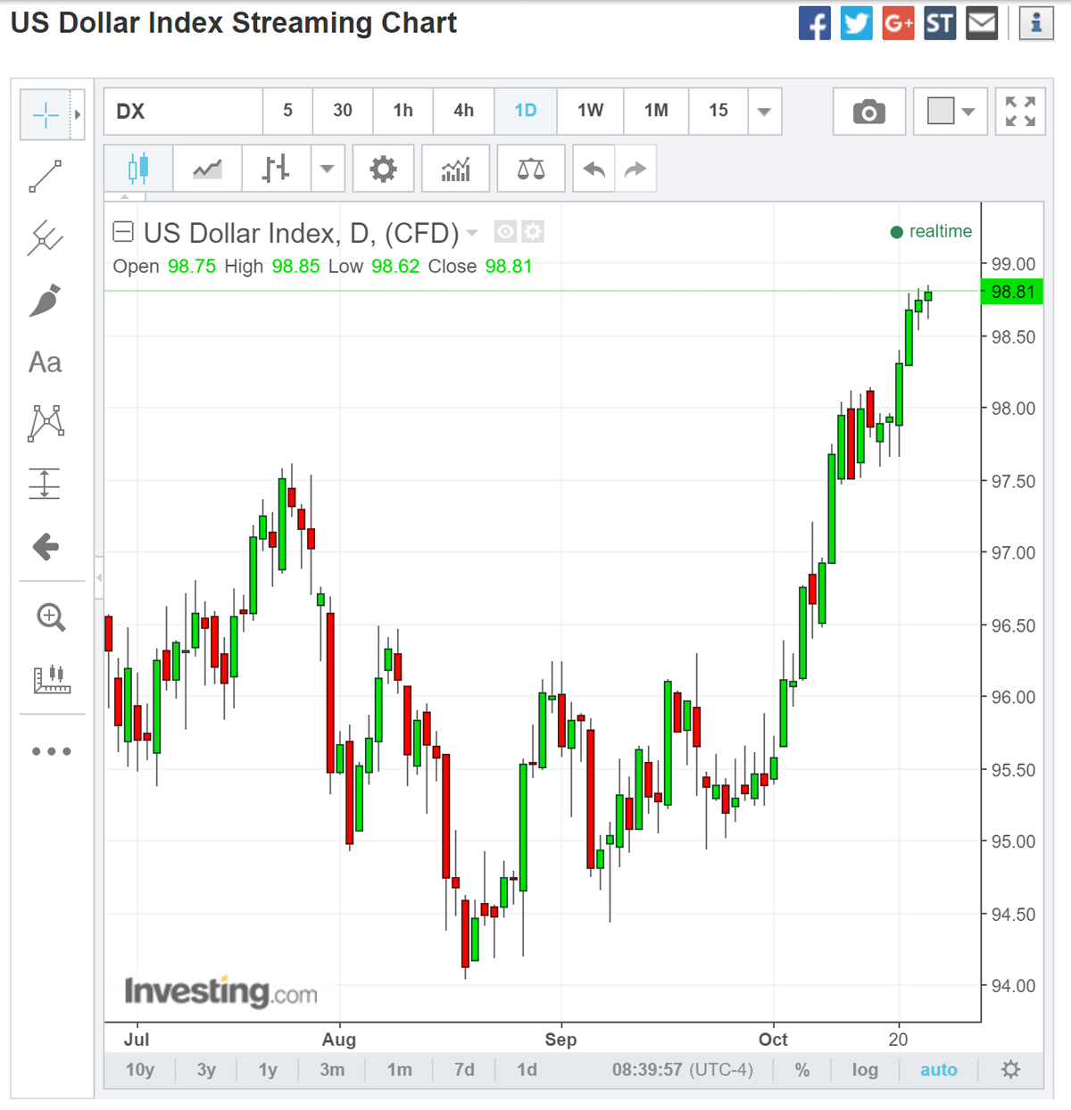Expand more time intervals dropdown
Viewport: 1071px width, 1110px height.
(x=764, y=112)
